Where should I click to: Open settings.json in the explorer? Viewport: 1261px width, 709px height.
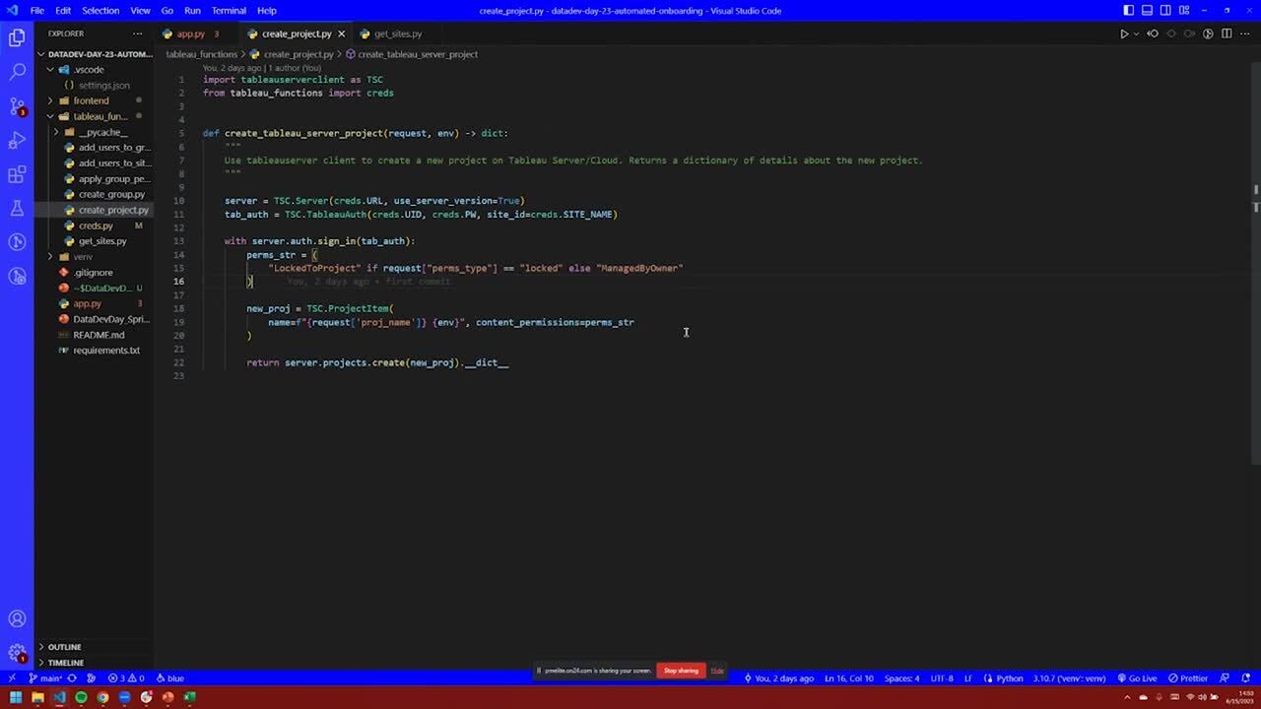pyautogui.click(x=95, y=86)
